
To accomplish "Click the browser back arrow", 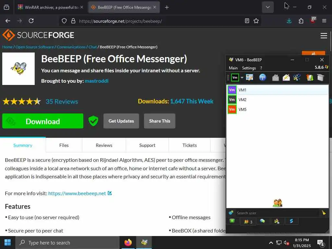I will point(8,21).
